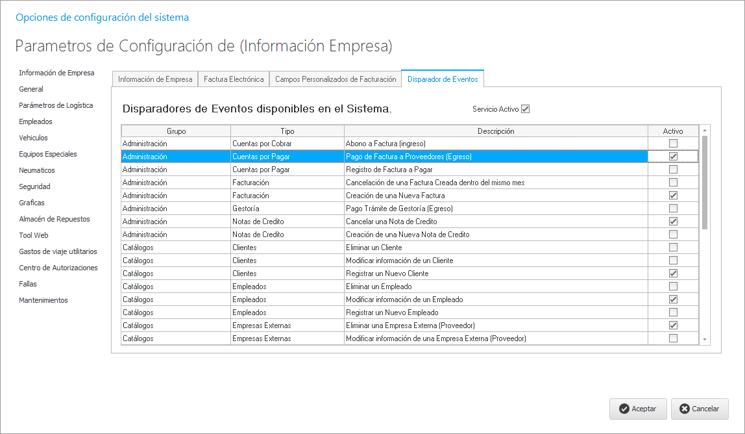This screenshot has height=434, width=745.
Task: Enable Activo for Abono a Factura (ingreso)
Action: click(x=673, y=144)
